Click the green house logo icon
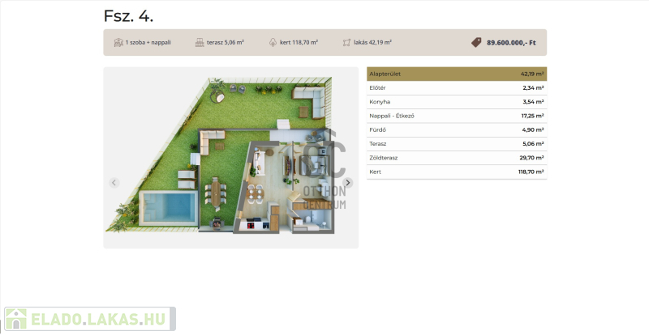Image resolution: width=649 pixels, height=335 pixels. pos(15,319)
